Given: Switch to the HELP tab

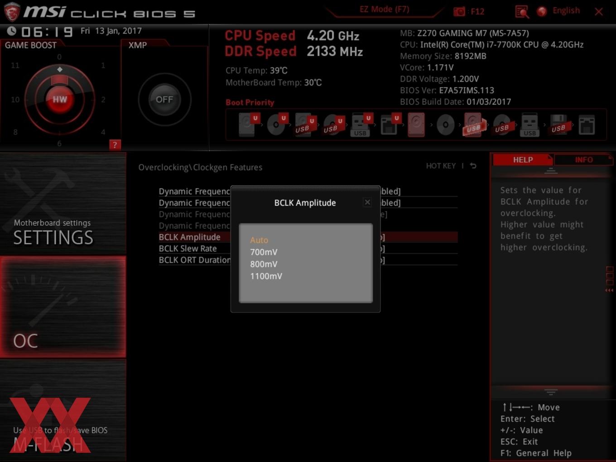Looking at the screenshot, I should click(523, 160).
